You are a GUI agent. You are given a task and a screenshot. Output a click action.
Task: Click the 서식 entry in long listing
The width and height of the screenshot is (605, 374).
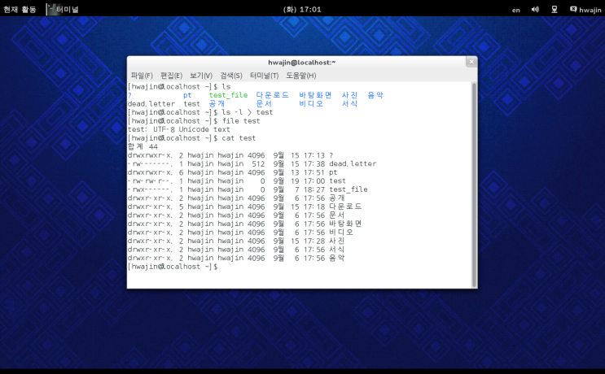pyautogui.click(x=337, y=250)
